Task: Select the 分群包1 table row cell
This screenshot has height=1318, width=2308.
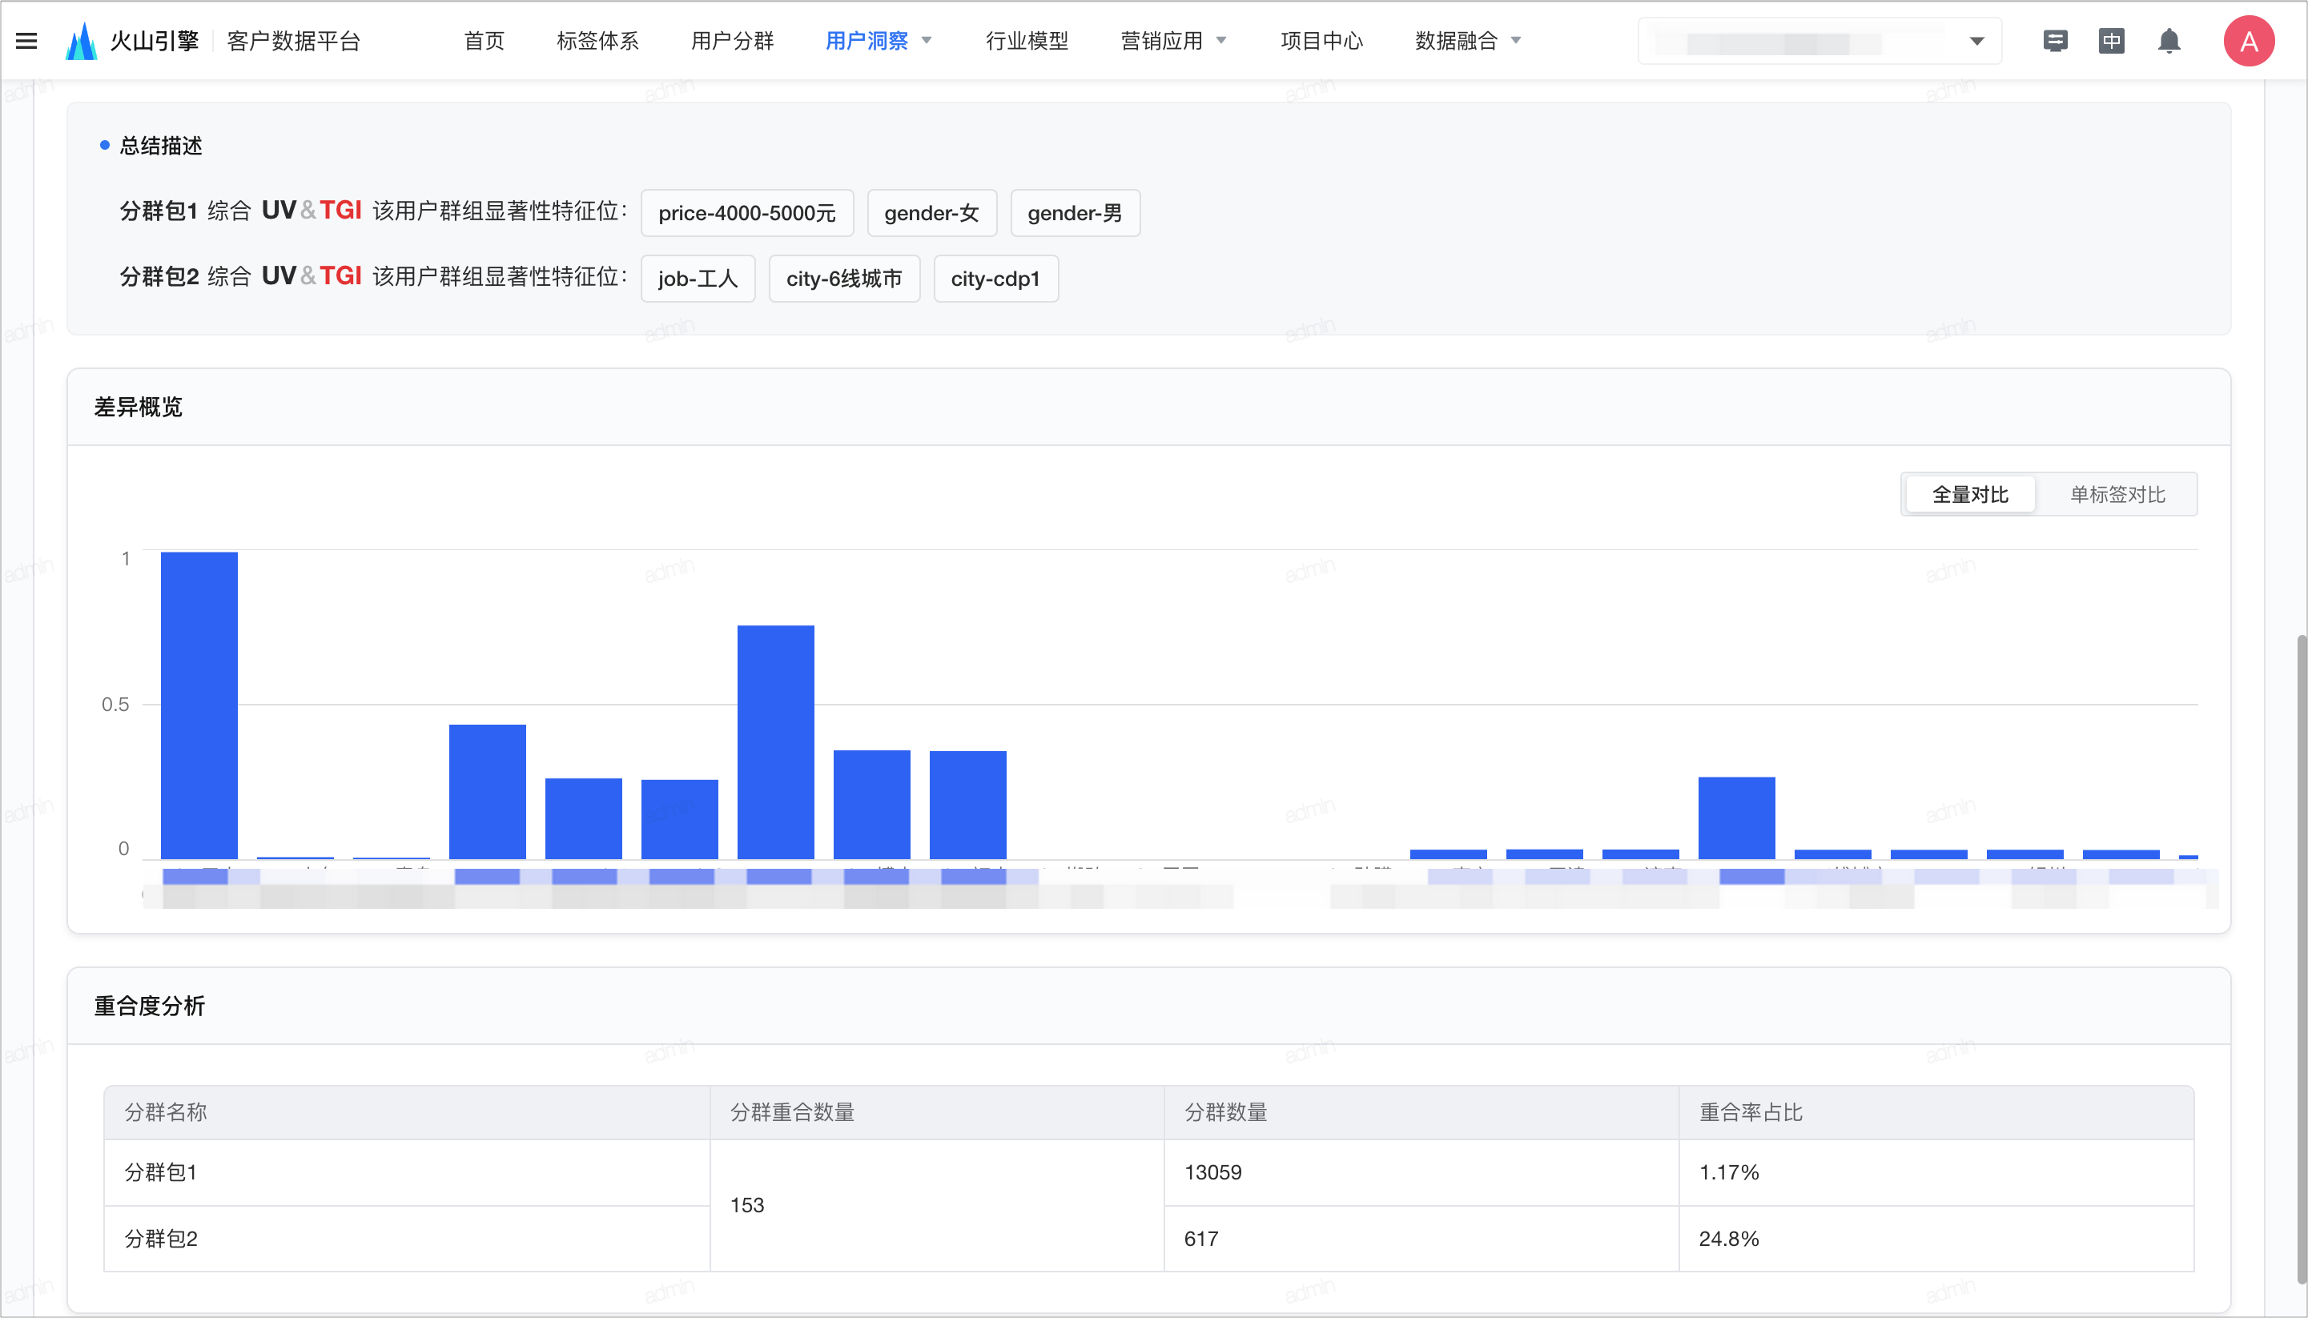Action: (408, 1172)
